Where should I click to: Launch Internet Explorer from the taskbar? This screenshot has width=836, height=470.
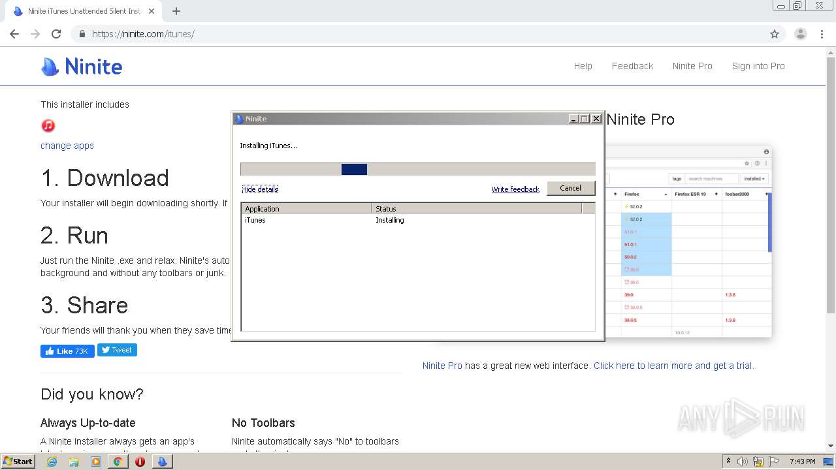52,462
